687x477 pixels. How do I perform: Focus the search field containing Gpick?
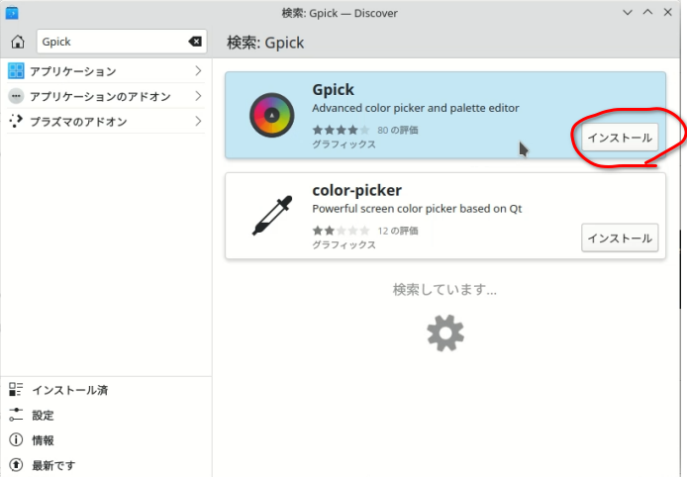122,42
